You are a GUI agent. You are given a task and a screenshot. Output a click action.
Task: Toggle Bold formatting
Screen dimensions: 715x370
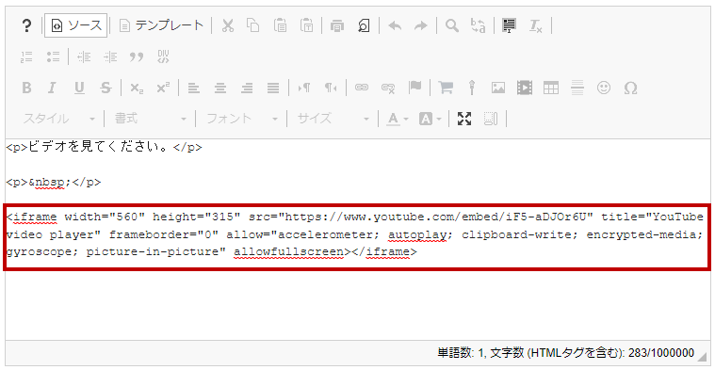pyautogui.click(x=26, y=88)
